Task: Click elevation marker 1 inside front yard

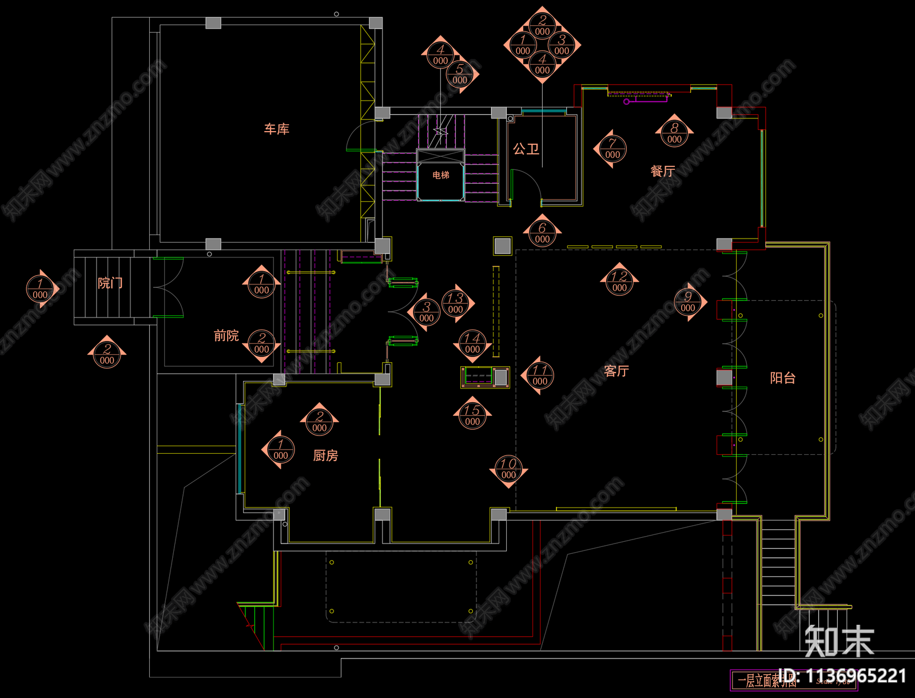Action: [x=261, y=283]
